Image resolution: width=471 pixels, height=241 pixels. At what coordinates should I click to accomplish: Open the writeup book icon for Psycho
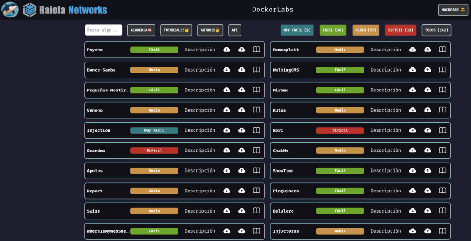tap(257, 50)
